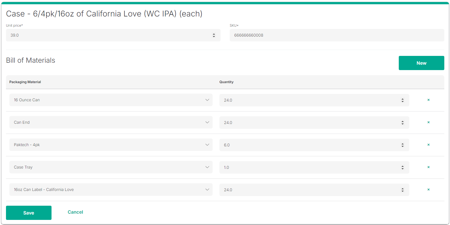Open the 16 Ounce Can material dropdown
The width and height of the screenshot is (450, 225).
click(x=111, y=100)
